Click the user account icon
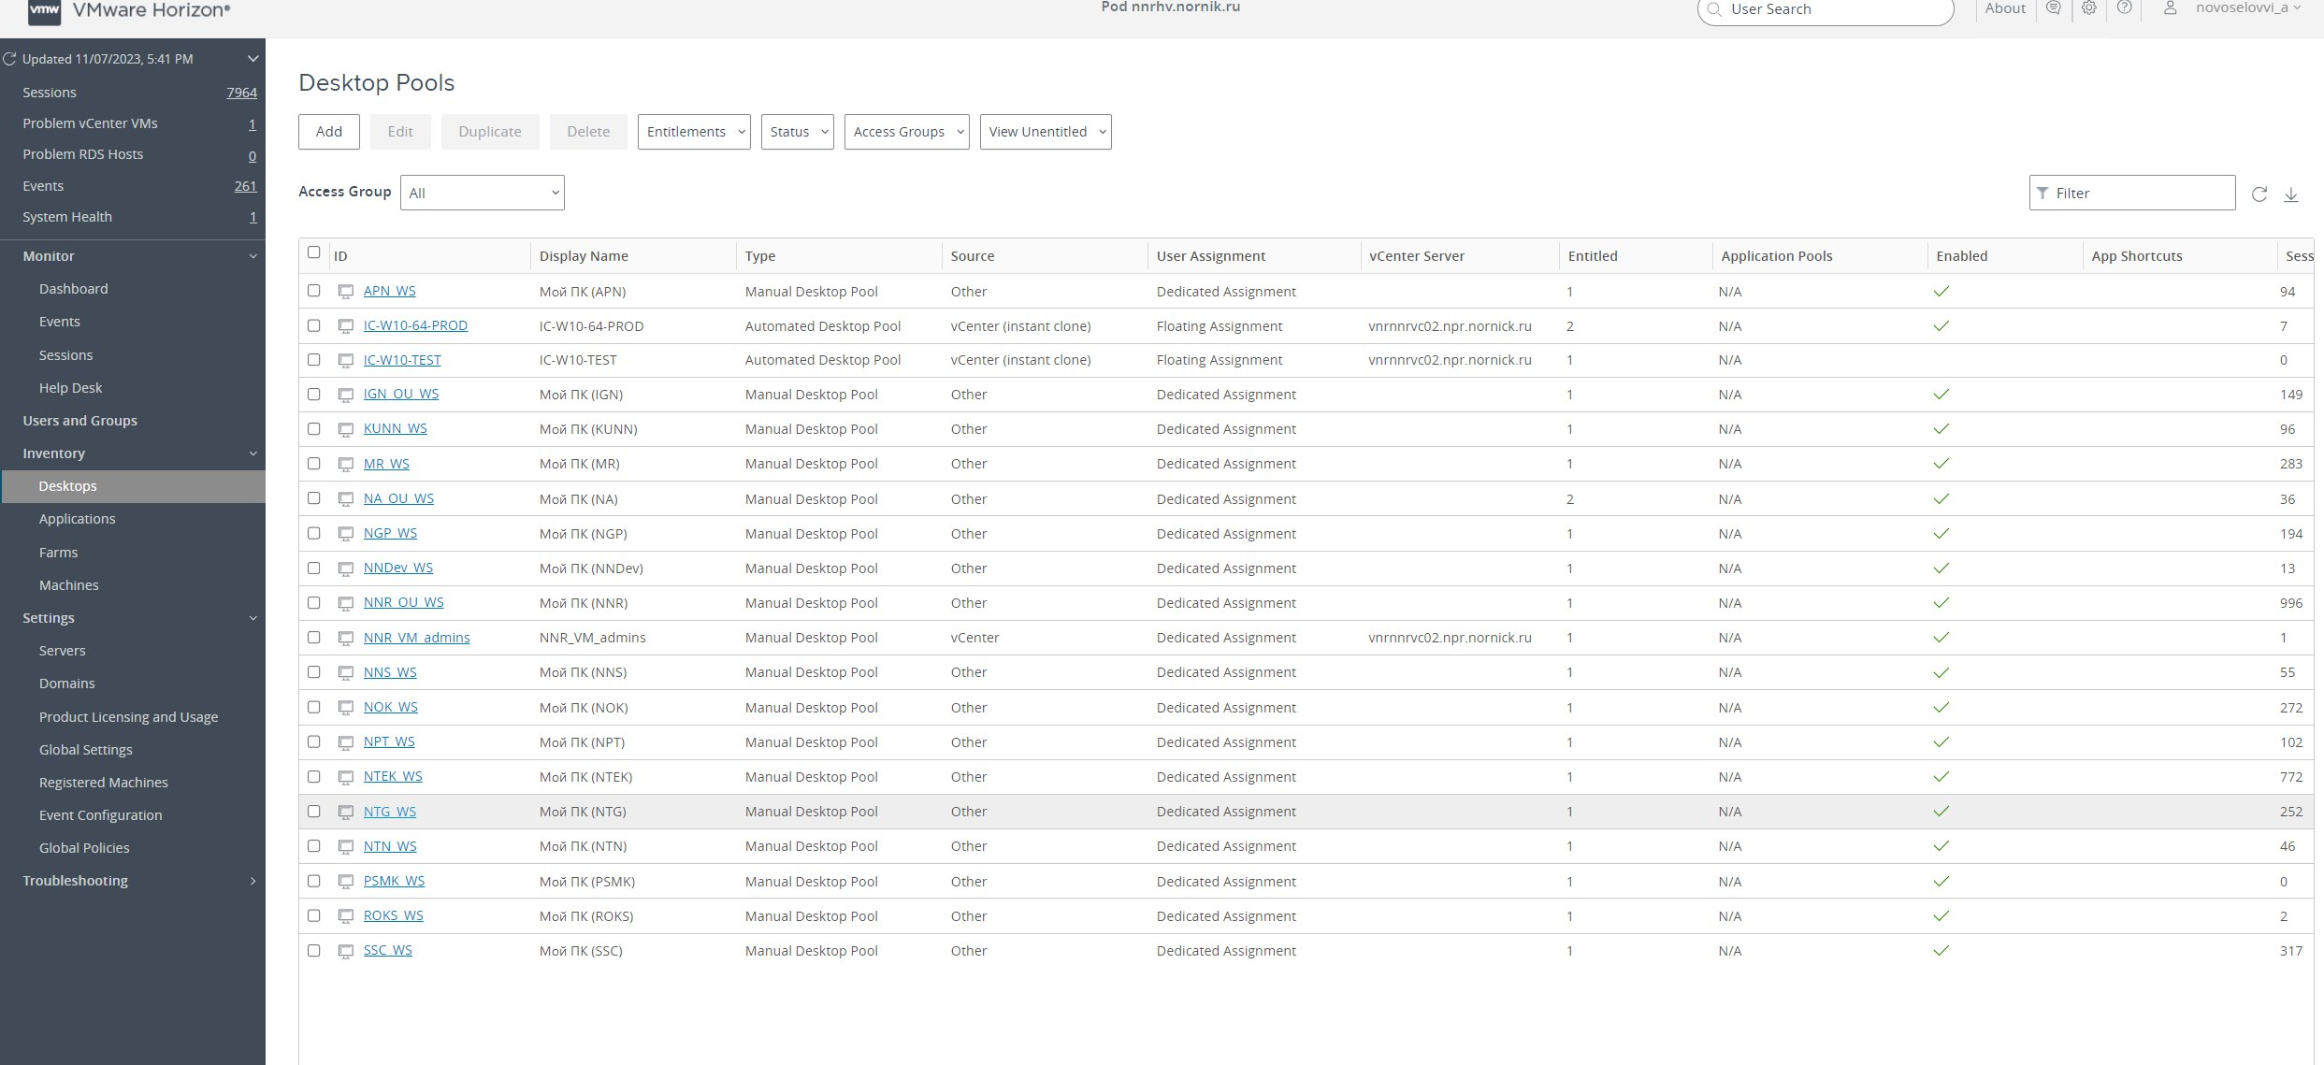 tap(2170, 8)
